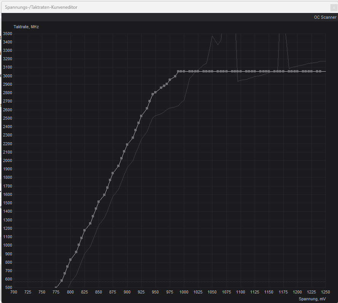Pick the flat-line curve point at 1050 mV

(x=212, y=71)
